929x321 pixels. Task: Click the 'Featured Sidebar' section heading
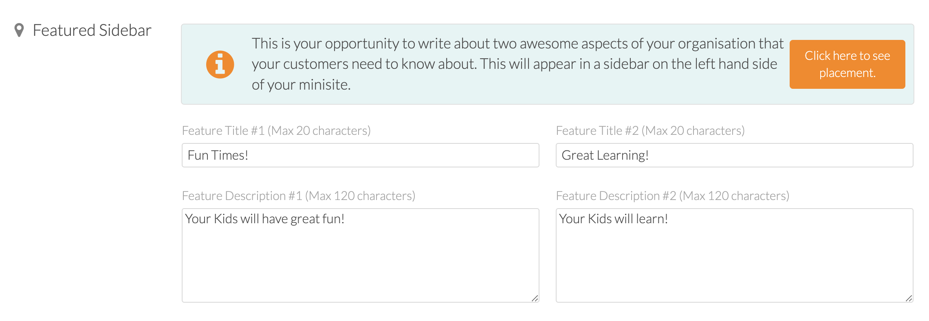pos(92,31)
